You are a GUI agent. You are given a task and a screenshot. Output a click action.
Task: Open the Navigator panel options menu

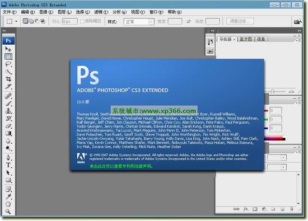[298, 40]
